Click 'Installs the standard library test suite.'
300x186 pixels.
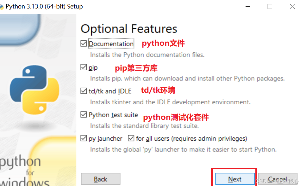[x=144, y=126]
